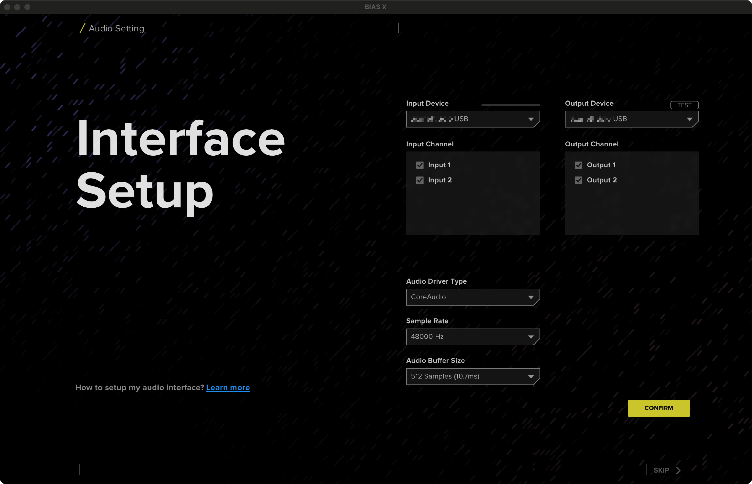
Task: Open the Learn more link
Action: click(x=228, y=388)
